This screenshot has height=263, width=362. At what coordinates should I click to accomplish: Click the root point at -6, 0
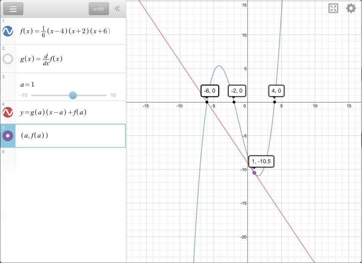pos(207,102)
